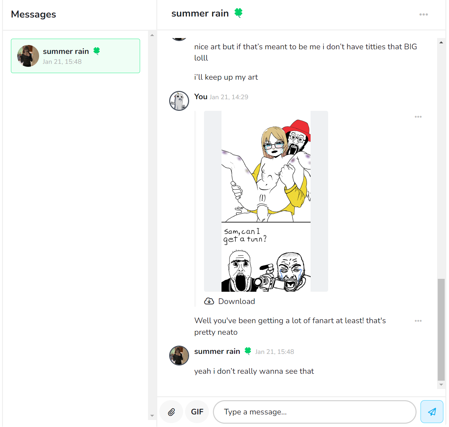
Task: Click summer rain's avatar in the conversation list
Action: coord(28,56)
